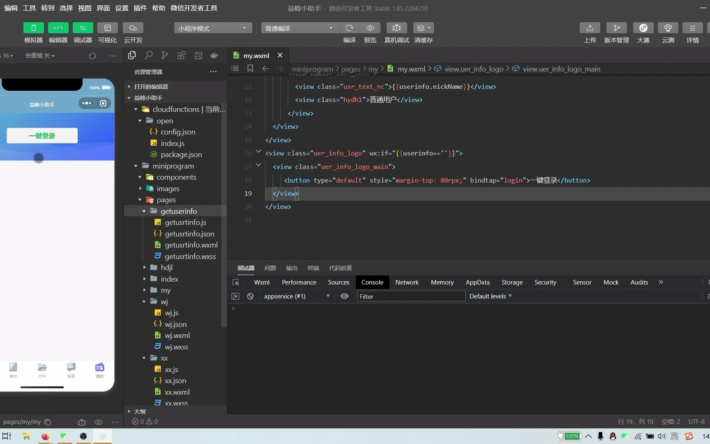Click the element inspector icon in debugger
The image size is (710, 444).
[236, 282]
